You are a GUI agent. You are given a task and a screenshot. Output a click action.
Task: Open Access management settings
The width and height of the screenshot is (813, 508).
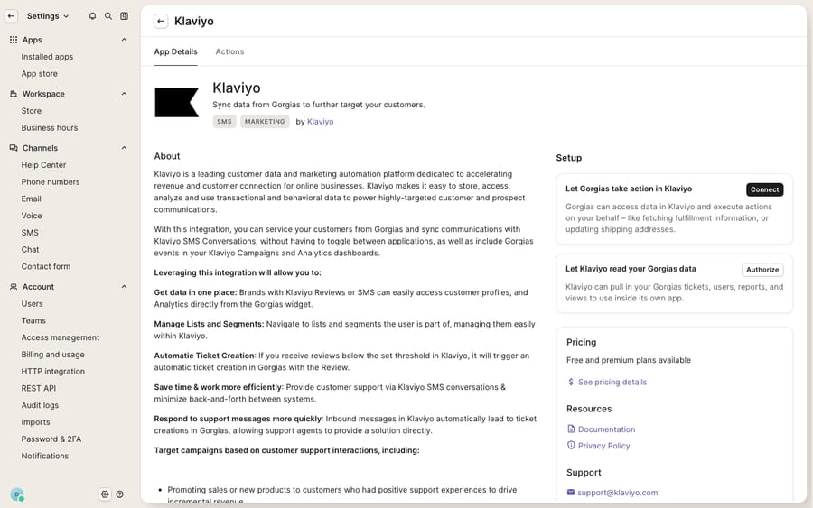coord(61,337)
